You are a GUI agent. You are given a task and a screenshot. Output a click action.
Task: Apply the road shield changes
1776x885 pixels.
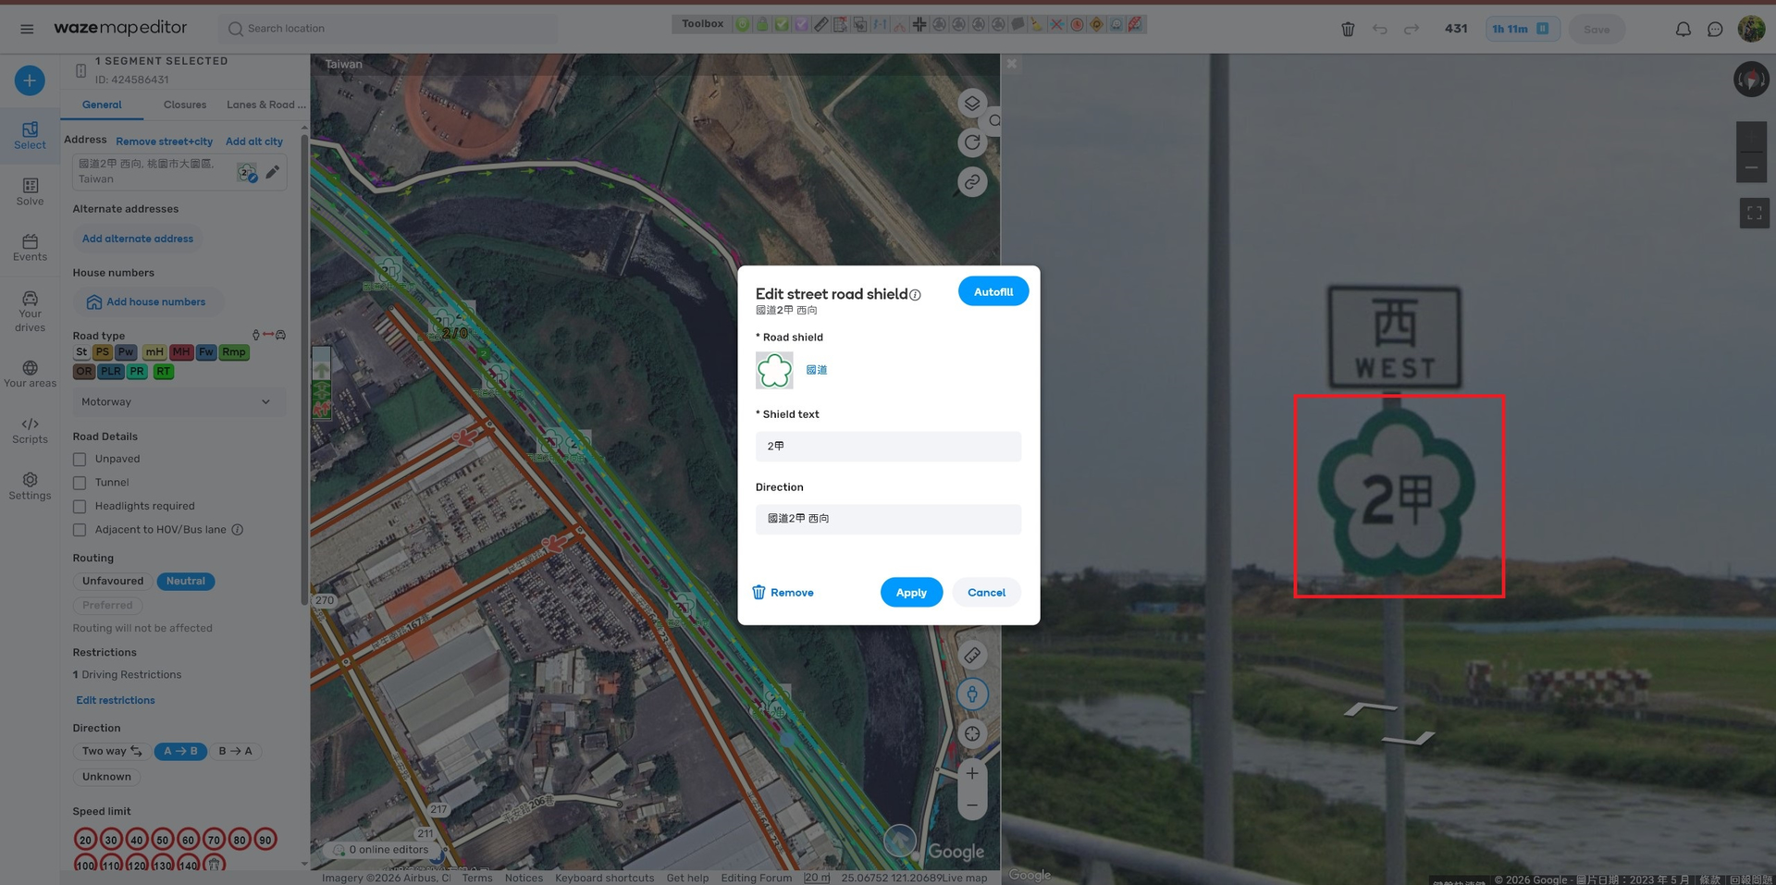click(x=910, y=593)
